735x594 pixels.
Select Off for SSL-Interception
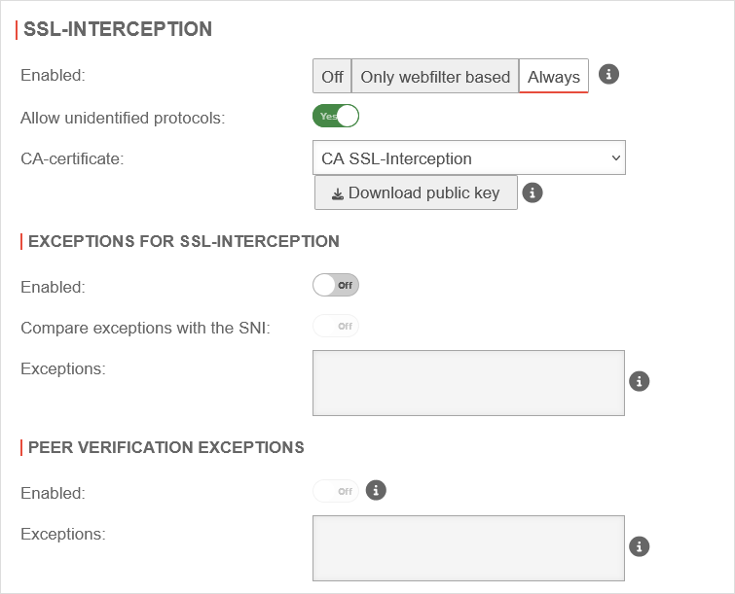click(x=332, y=77)
